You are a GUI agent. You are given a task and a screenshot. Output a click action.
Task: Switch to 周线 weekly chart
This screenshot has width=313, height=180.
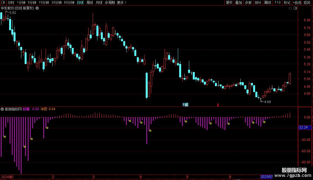(90, 2)
